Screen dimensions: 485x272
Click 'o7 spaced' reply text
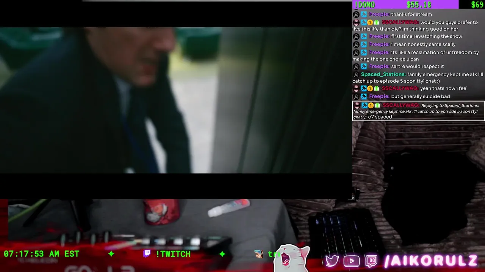pos(380,117)
